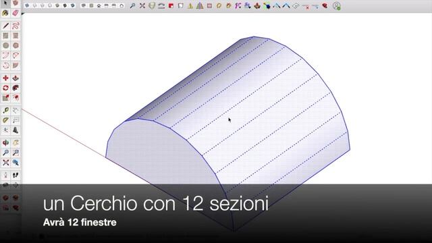Select the Follow Me tool

coord(16,88)
